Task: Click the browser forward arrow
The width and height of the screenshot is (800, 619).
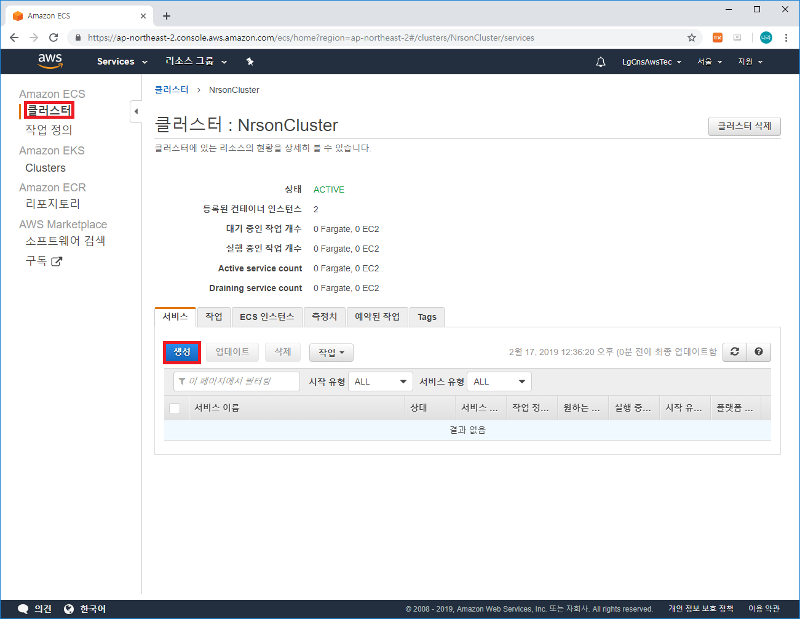Action: [x=34, y=38]
